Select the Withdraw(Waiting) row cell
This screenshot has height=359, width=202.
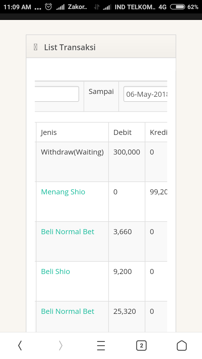tap(72, 152)
